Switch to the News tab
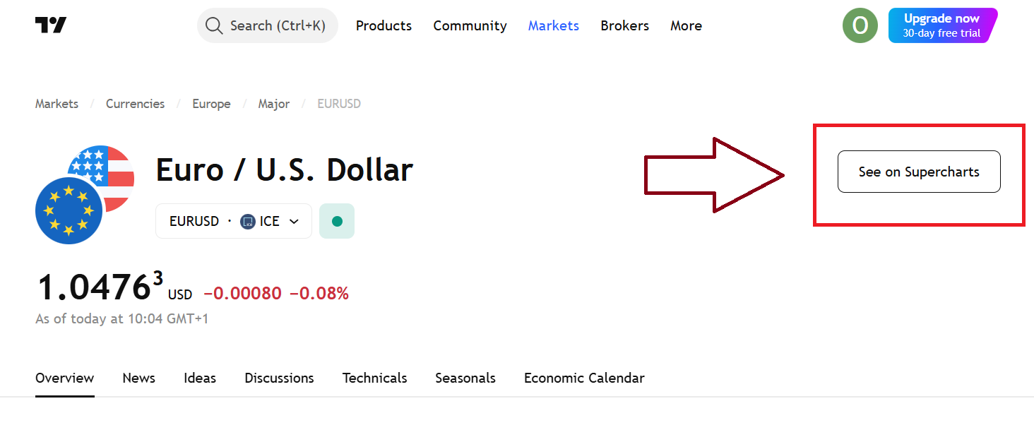Viewport: 1034px width, 442px height. tap(138, 378)
